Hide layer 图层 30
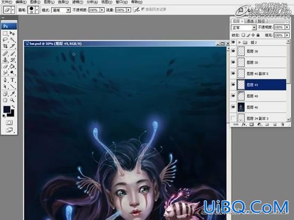294x220 pixels. [x=233, y=62]
